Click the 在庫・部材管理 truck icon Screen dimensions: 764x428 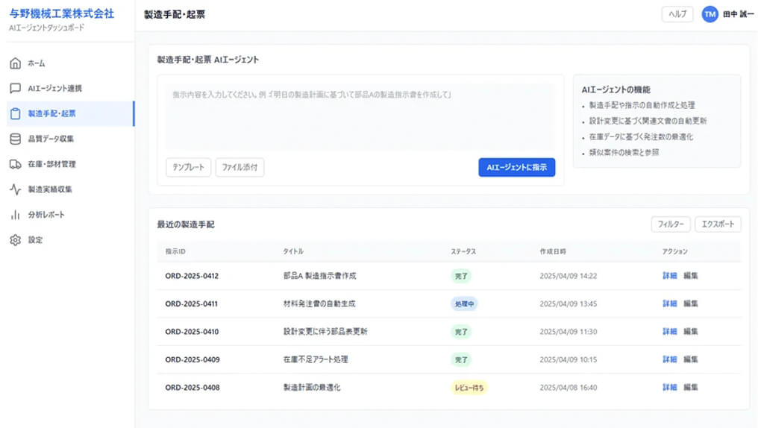point(15,164)
